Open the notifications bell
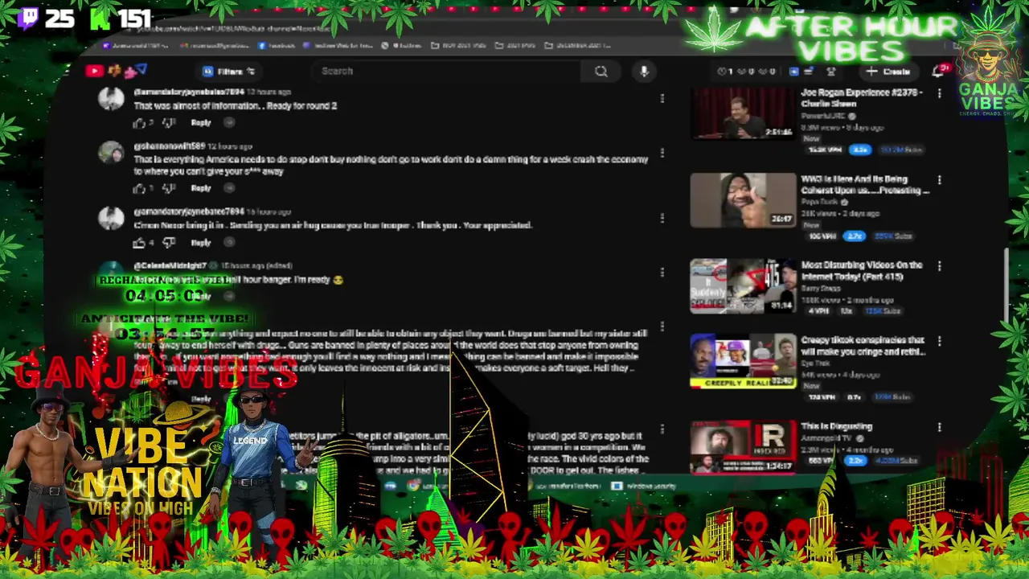Viewport: 1029px width, 579px height. click(938, 72)
